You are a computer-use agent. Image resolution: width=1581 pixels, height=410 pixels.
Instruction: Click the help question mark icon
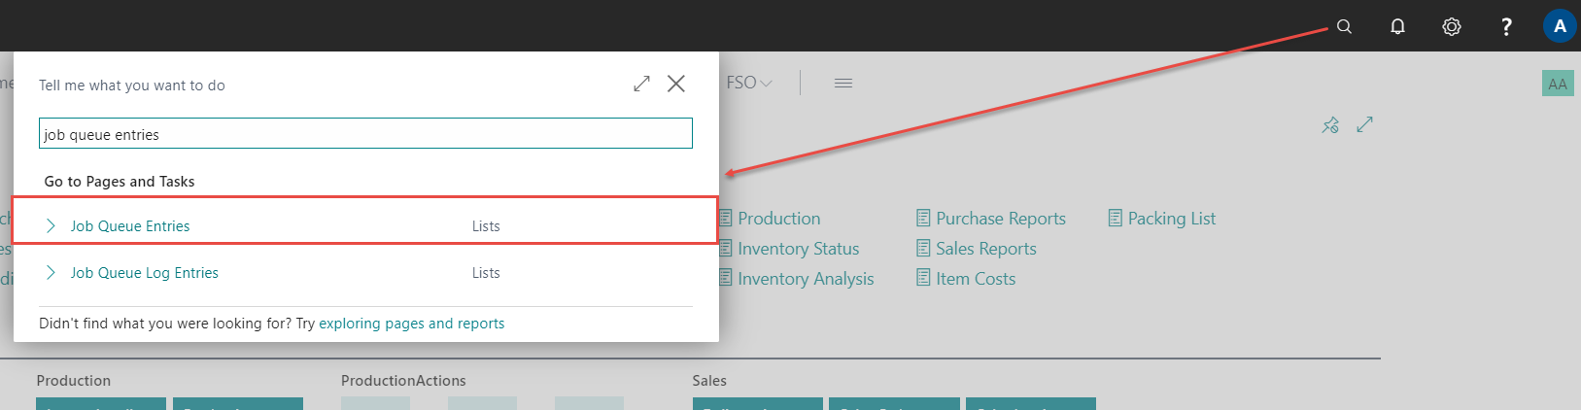tap(1505, 26)
